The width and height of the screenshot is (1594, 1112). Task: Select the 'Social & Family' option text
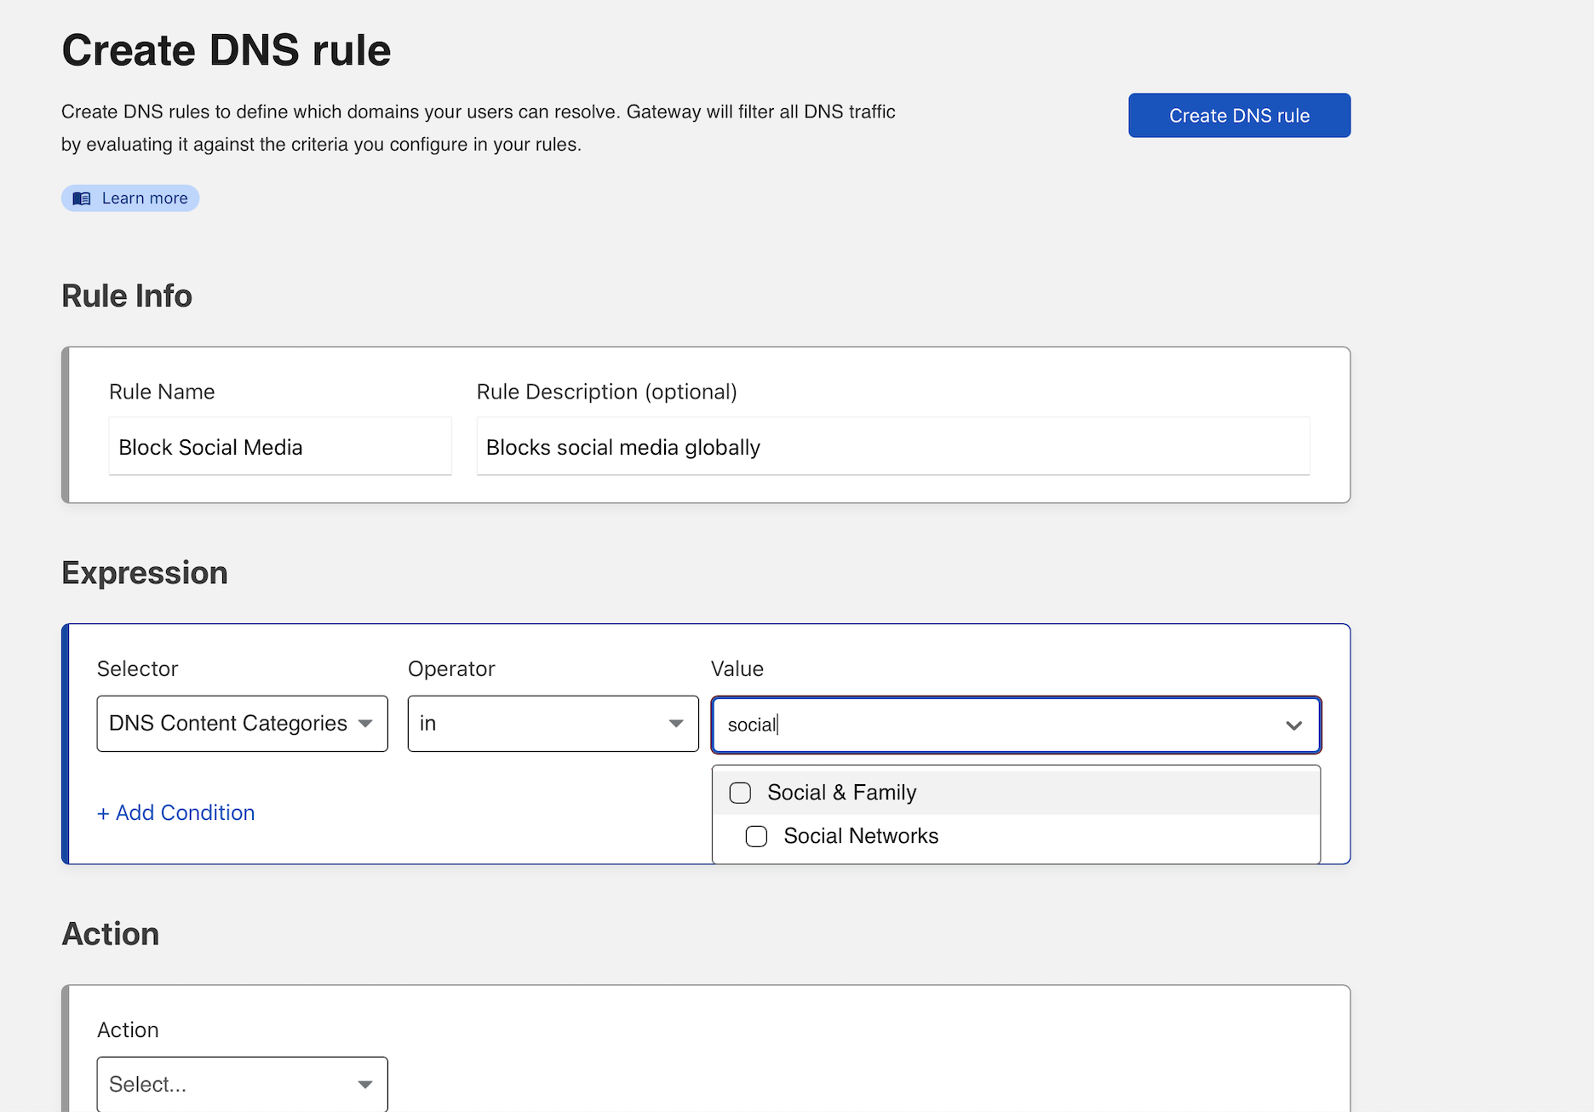(841, 793)
